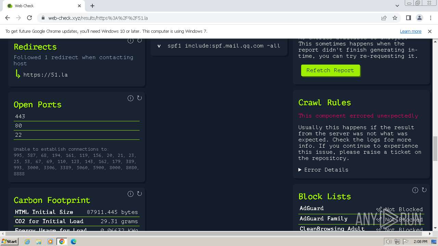Select open port 443 row

pyautogui.click(x=77, y=117)
